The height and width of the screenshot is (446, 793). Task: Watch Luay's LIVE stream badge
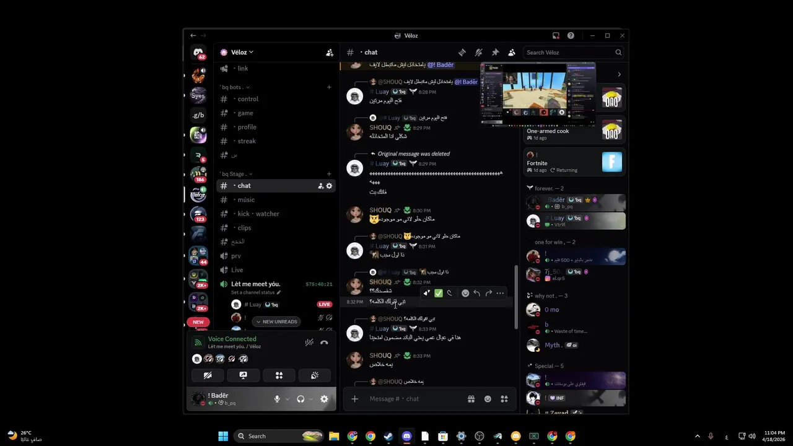pos(325,304)
